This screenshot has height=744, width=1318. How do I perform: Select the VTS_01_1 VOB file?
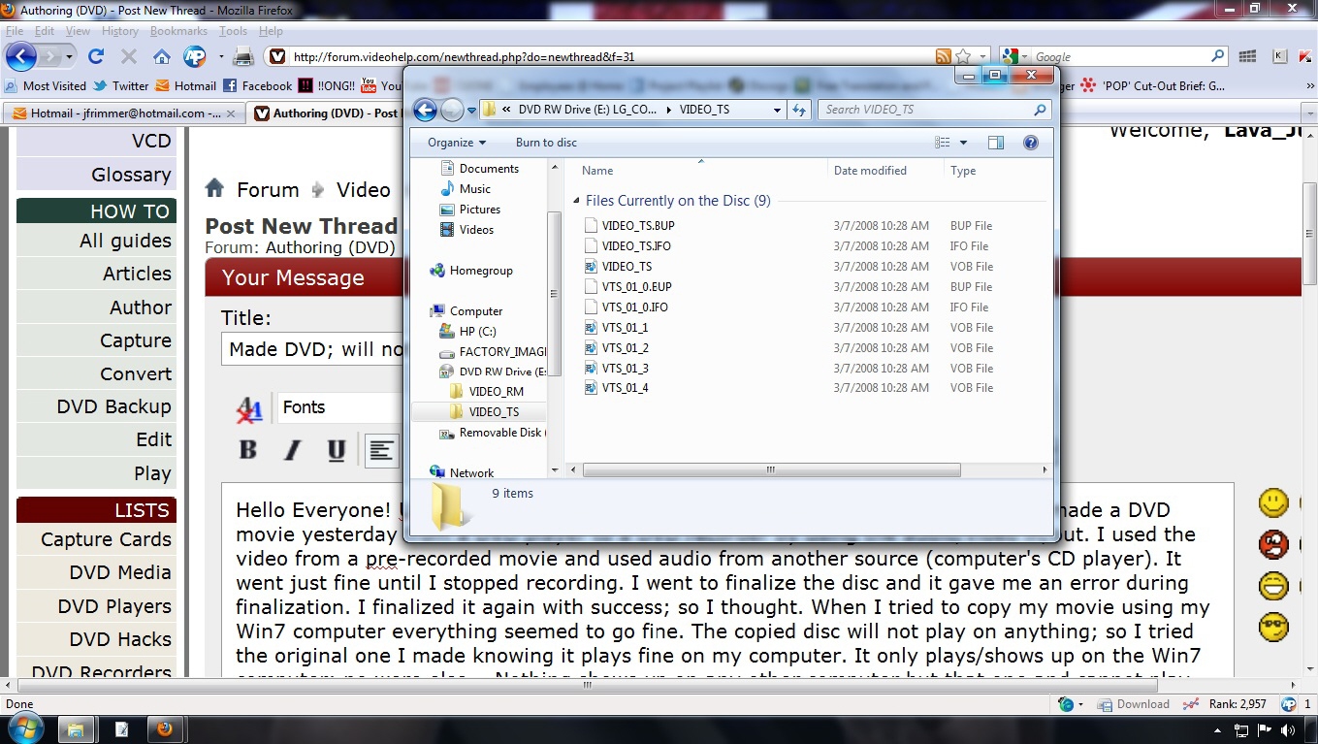[x=626, y=328]
